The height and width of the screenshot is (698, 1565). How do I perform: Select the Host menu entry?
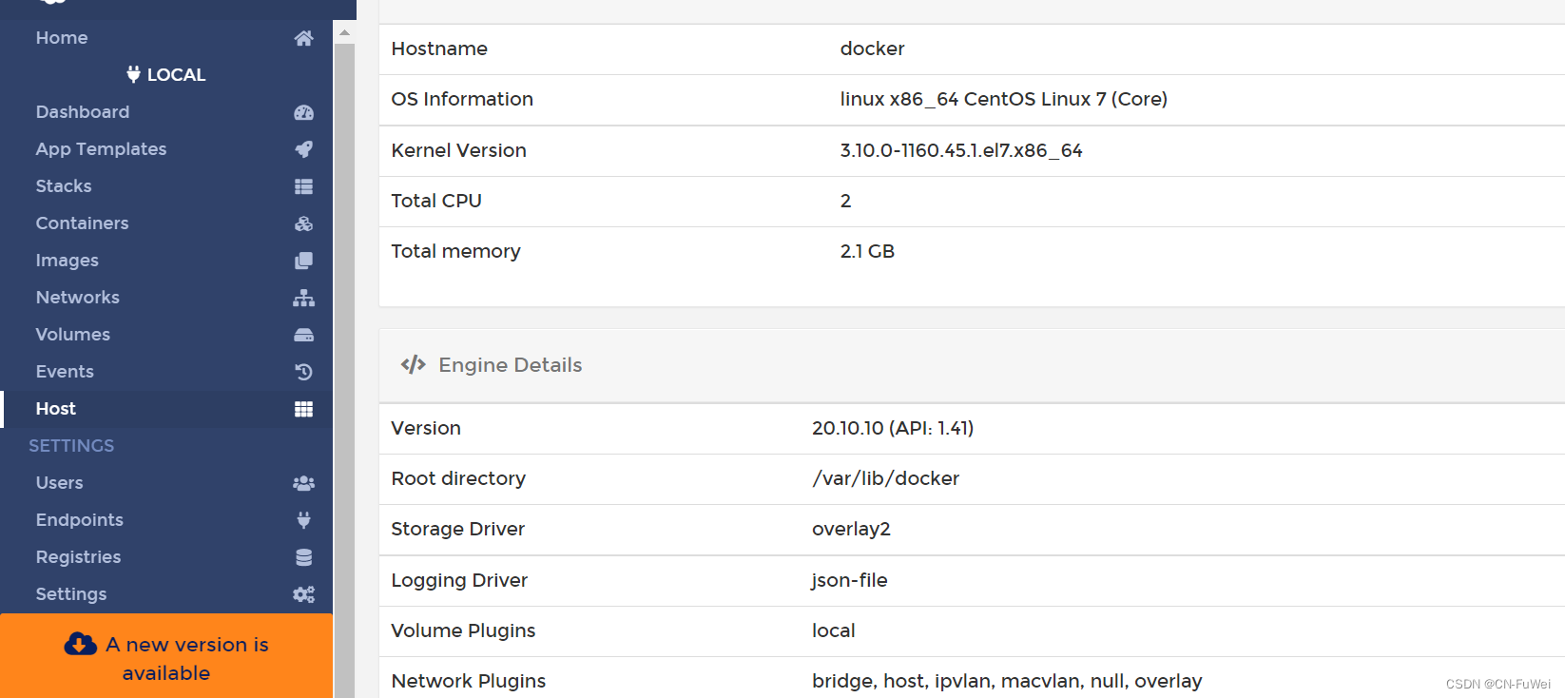point(166,409)
